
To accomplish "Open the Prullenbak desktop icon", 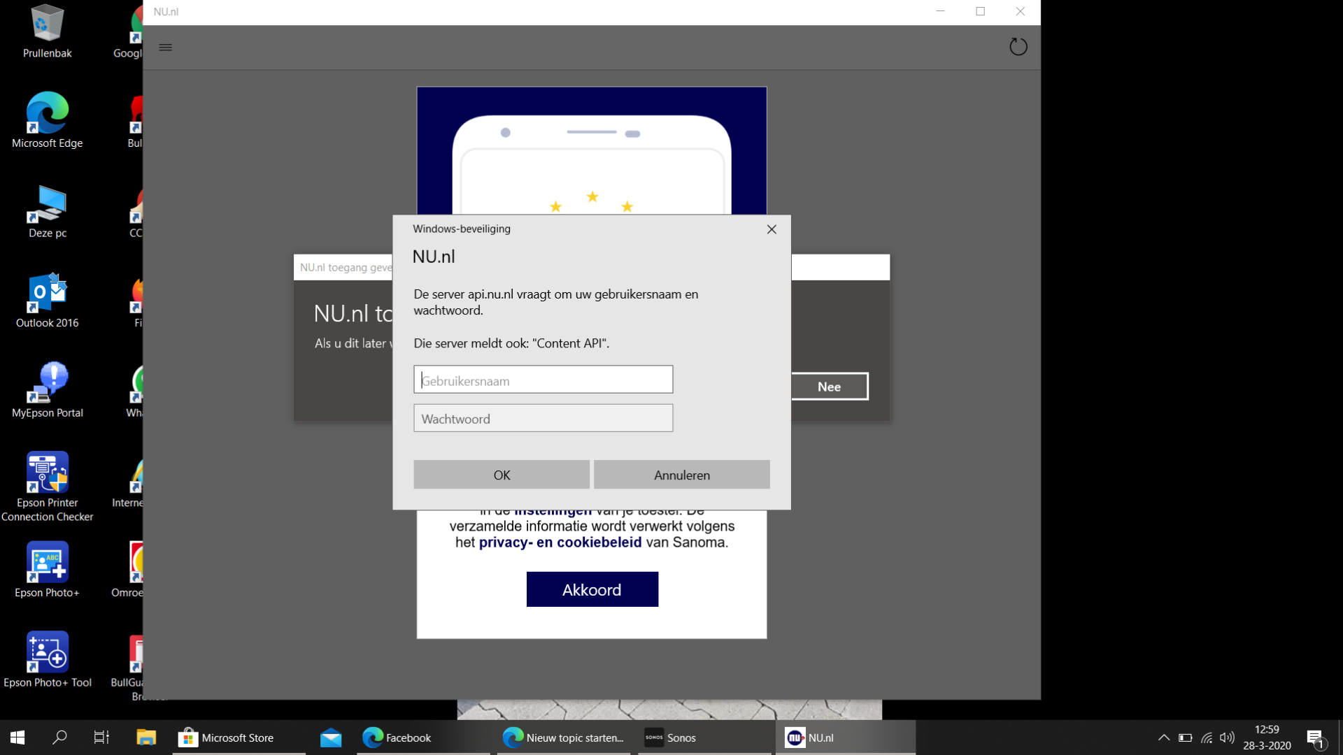I will pyautogui.click(x=48, y=32).
